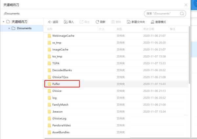Click the 导入 import toolbar button

69,22
